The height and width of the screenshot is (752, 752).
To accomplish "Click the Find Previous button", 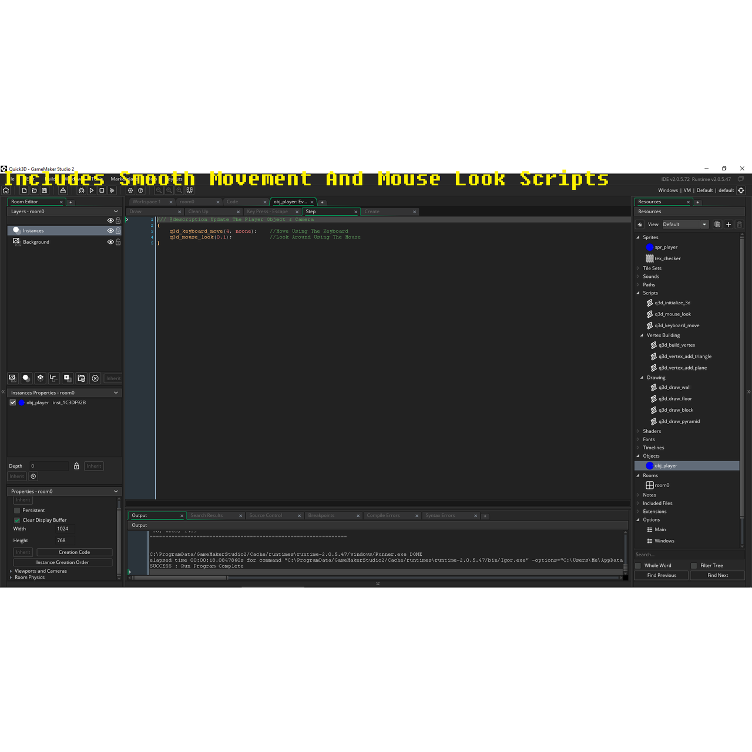I will click(x=661, y=575).
